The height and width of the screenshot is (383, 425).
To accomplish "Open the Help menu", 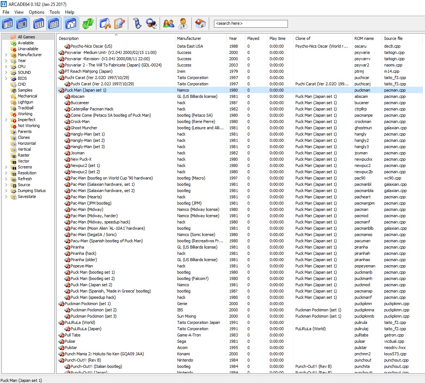I will click(x=69, y=12).
